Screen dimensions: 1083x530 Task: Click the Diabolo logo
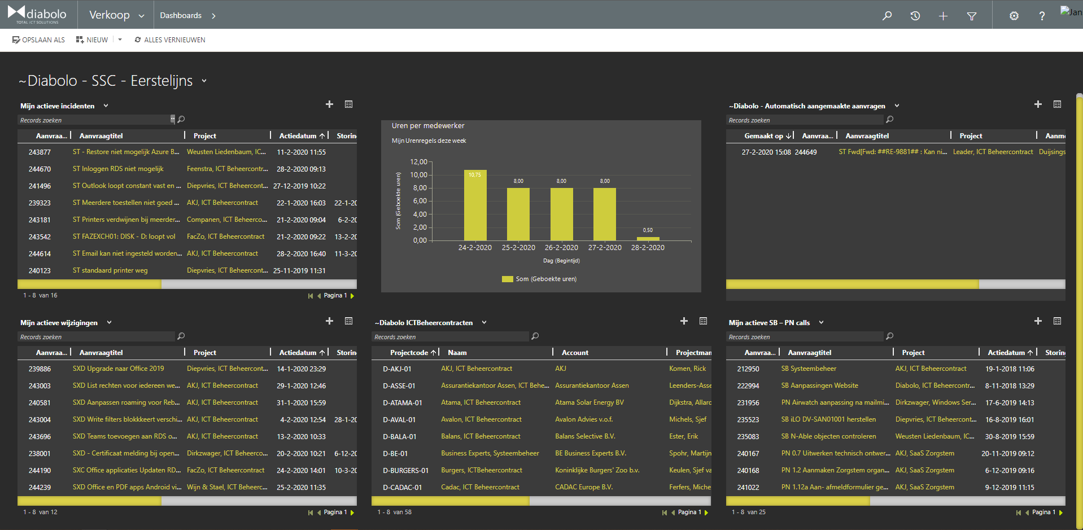tap(37, 14)
